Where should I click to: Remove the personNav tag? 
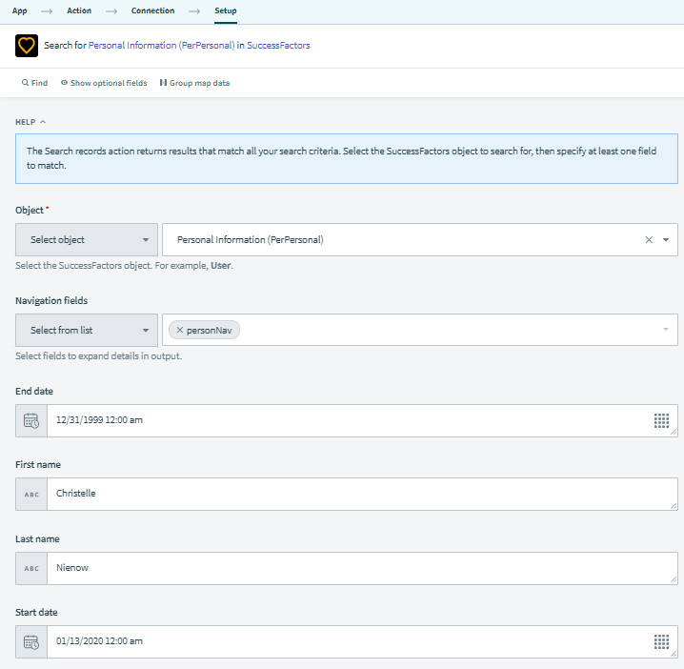click(180, 330)
